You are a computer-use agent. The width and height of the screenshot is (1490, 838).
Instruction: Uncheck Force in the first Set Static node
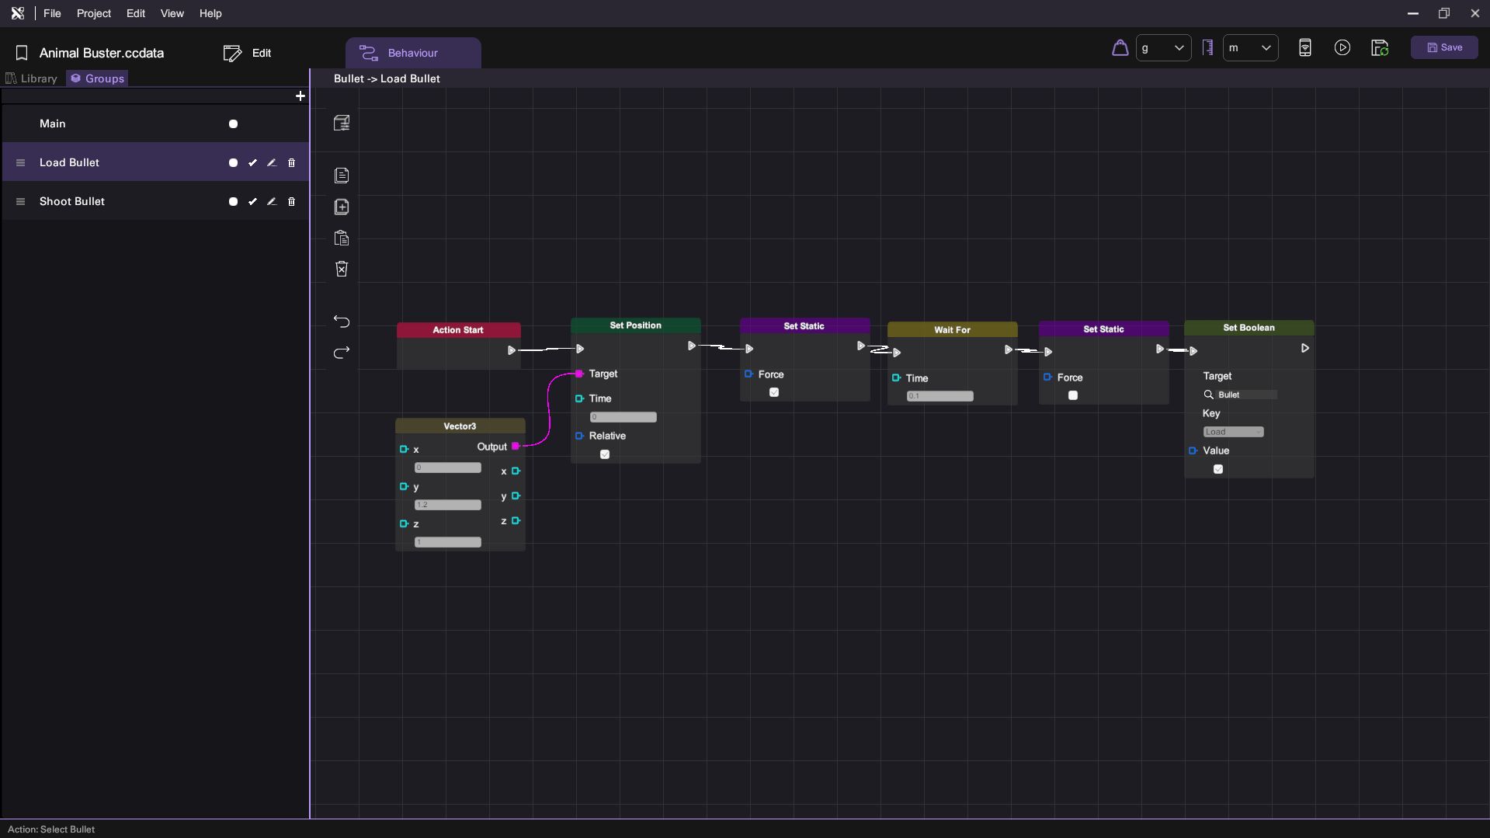[774, 393]
